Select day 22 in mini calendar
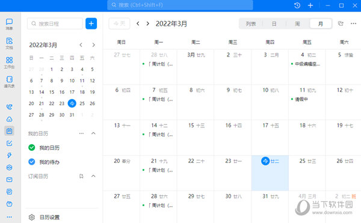 coord(52,103)
